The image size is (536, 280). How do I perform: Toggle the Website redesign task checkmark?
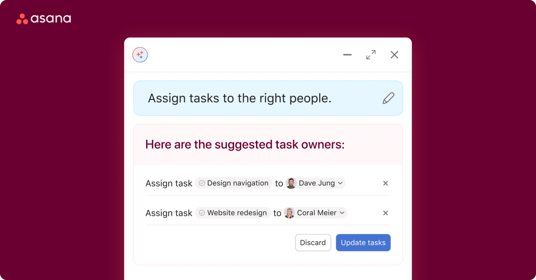(202, 213)
